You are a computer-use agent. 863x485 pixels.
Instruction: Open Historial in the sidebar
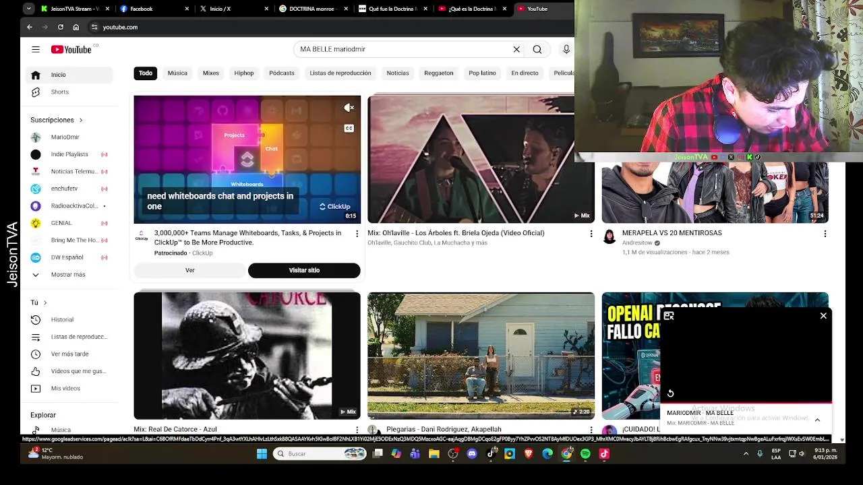pos(67,319)
